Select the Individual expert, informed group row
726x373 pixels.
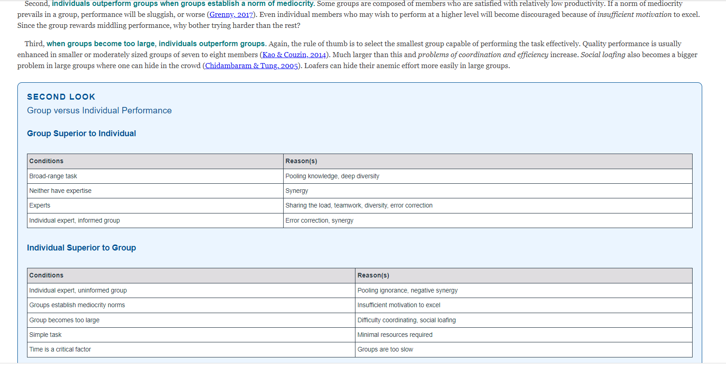360,220
